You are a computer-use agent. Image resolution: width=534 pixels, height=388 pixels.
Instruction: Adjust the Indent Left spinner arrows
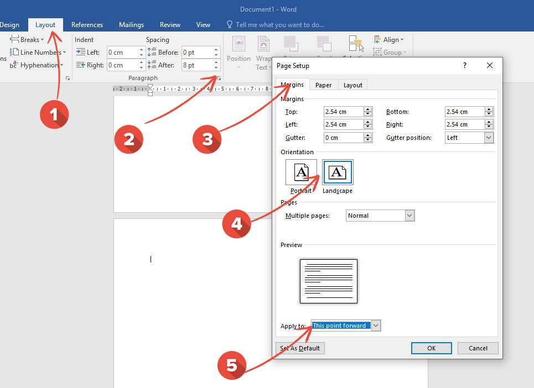141,53
